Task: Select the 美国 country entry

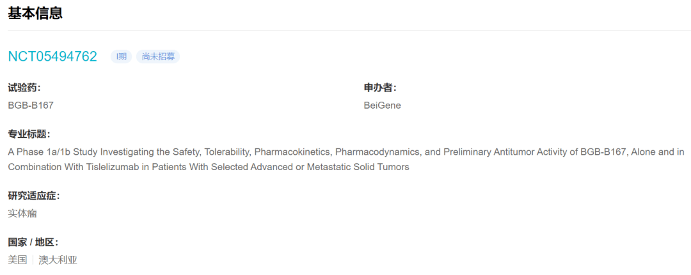Action: click(17, 260)
